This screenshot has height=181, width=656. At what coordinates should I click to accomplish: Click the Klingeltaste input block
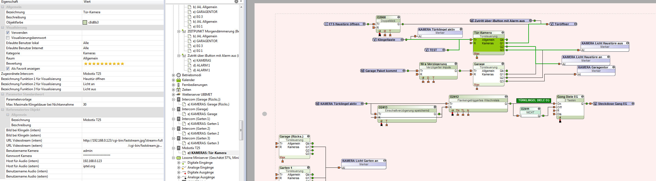tap(386, 40)
